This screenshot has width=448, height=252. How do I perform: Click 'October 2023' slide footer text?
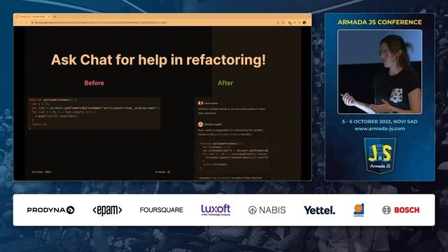41,172
